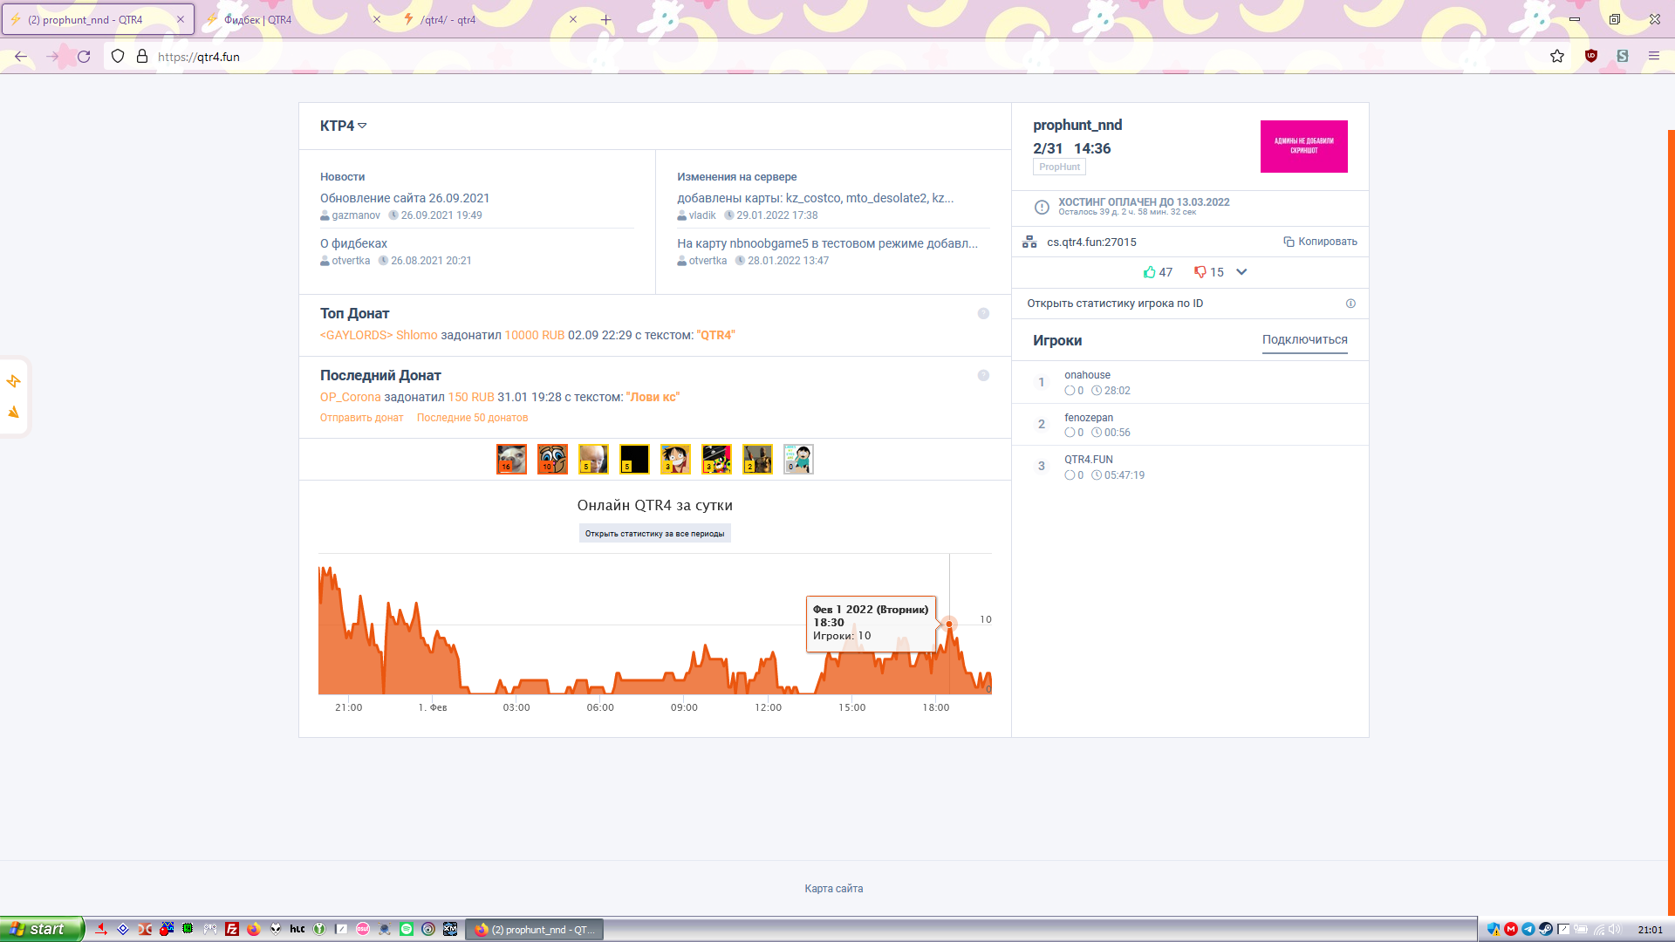Click help icon beside Топ Донат
Viewport: 1675px width, 942px height.
[983, 314]
